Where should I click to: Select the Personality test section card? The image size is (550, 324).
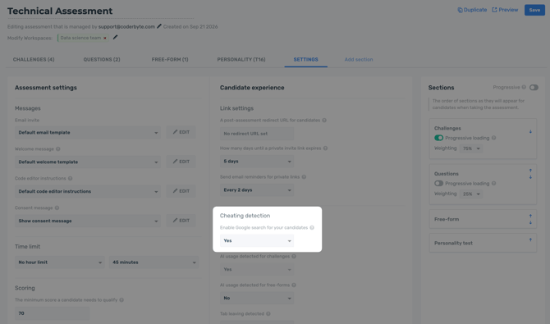483,243
